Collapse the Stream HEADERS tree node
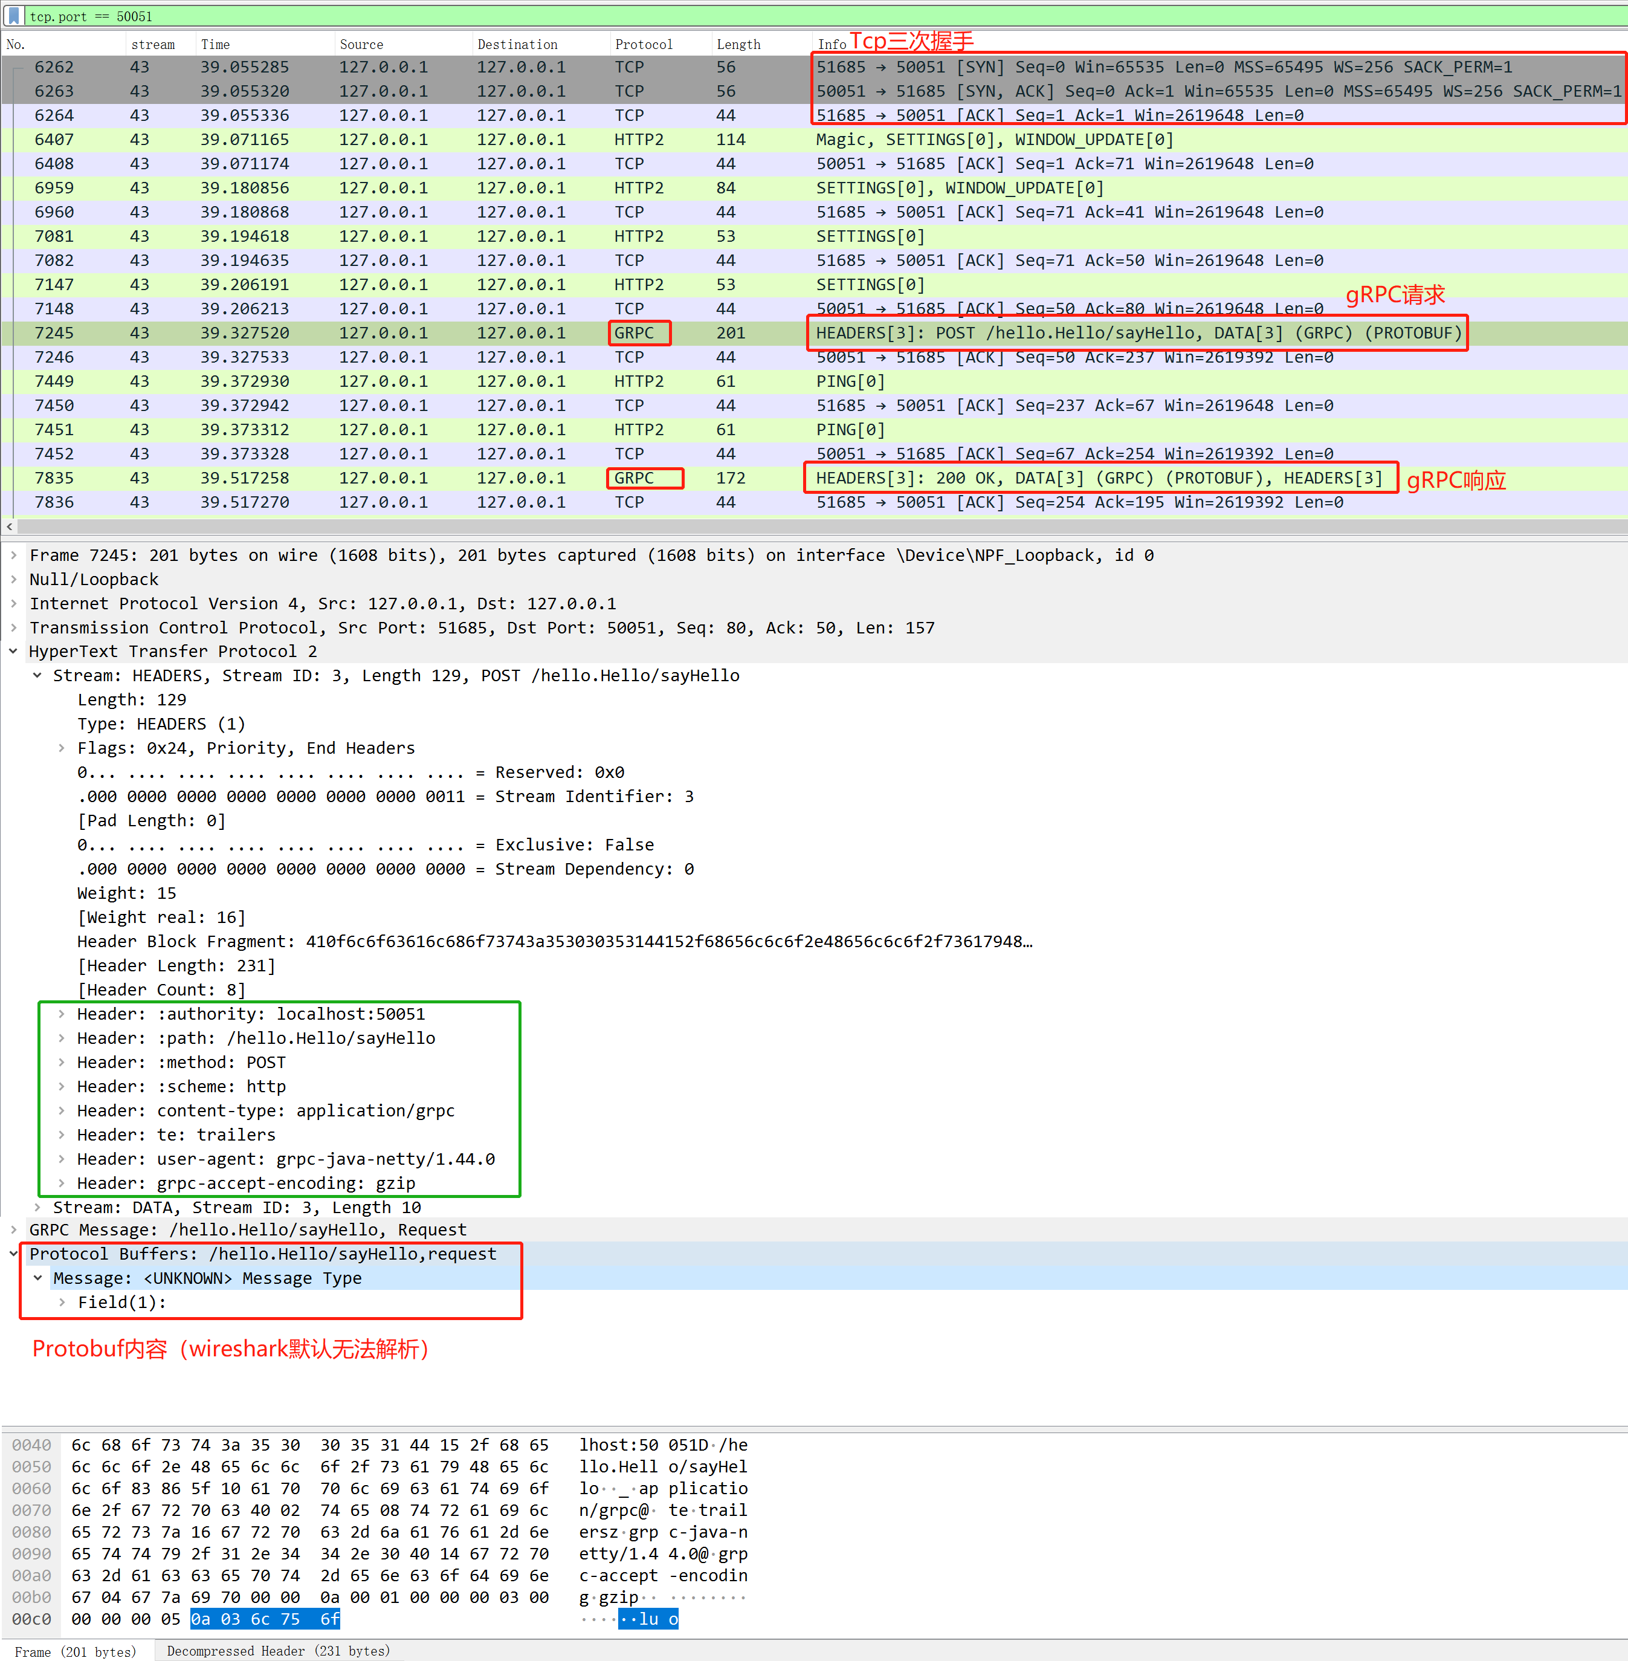 (37, 676)
